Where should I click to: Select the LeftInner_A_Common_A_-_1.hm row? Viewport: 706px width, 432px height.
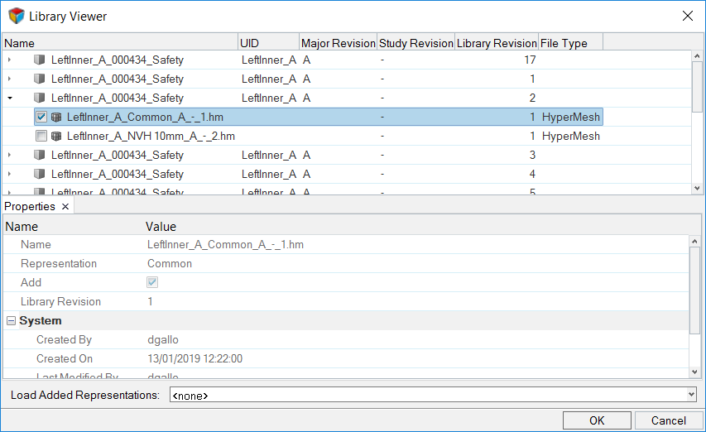pos(318,117)
